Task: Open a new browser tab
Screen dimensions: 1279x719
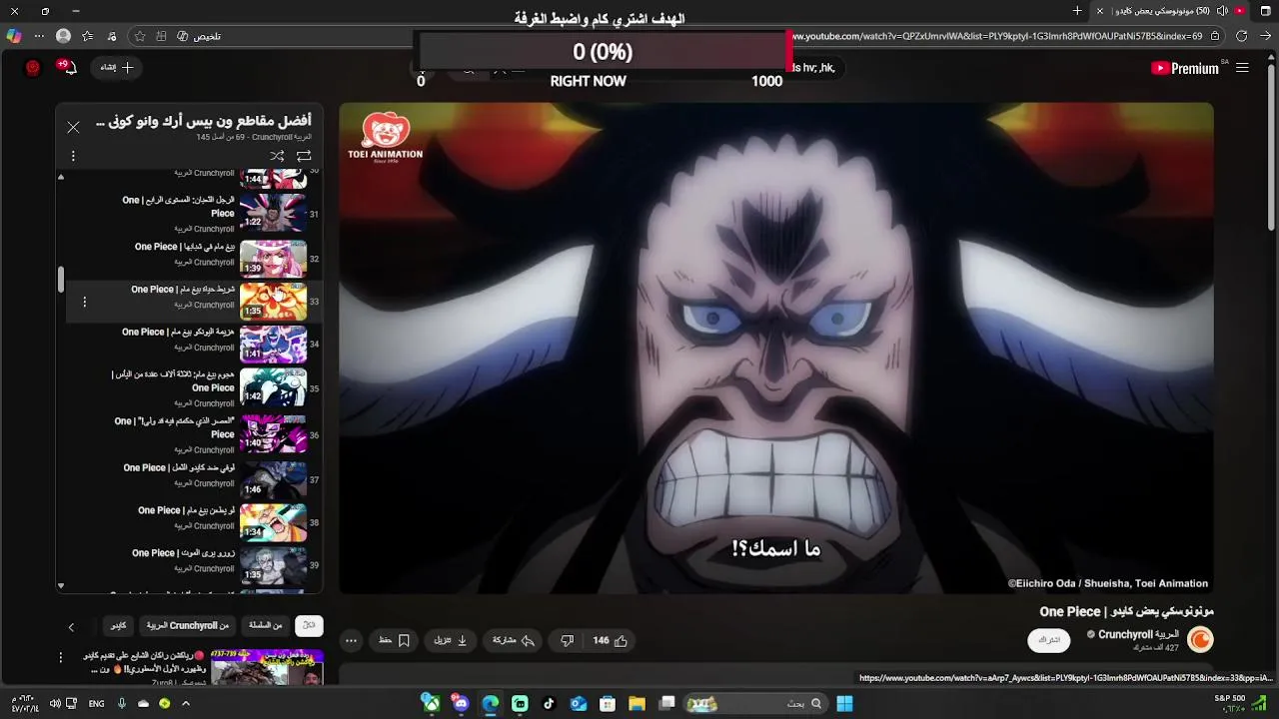Action: coord(1077,11)
